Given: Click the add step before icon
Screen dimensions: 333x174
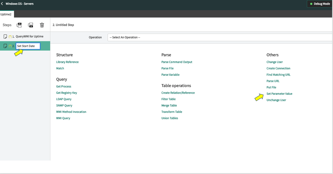Looking at the screenshot, I should [x=19, y=25].
